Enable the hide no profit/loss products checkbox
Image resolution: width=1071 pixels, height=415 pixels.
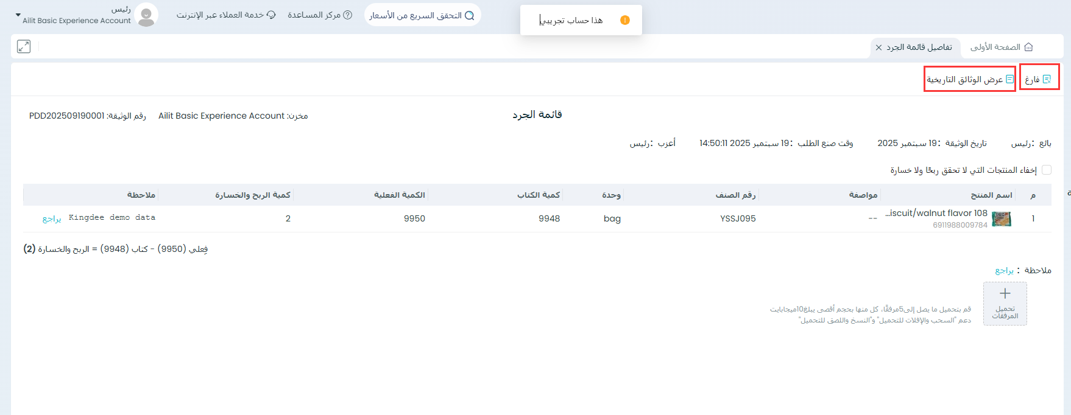click(x=1047, y=170)
